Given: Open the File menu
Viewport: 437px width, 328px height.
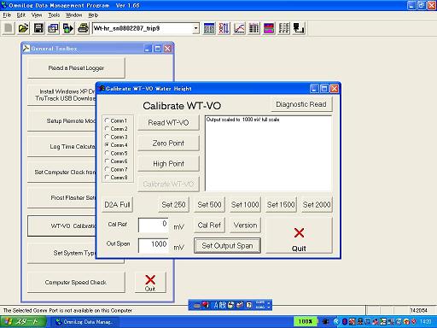Looking at the screenshot, I should [x=7, y=15].
